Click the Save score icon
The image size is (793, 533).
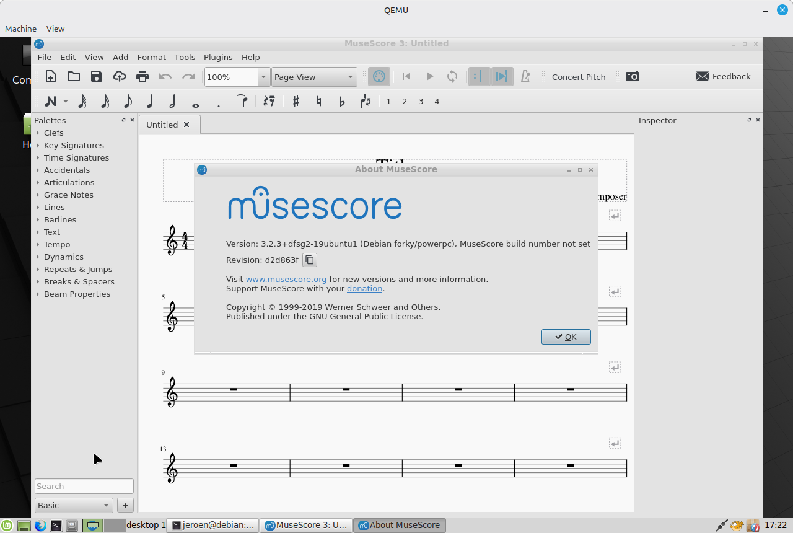coord(97,77)
